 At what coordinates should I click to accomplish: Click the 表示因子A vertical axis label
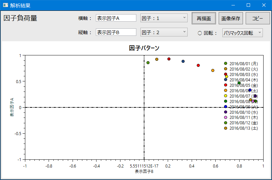(12, 107)
